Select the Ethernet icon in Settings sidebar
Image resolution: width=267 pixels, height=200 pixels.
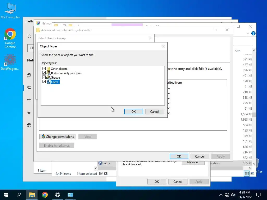tap(29, 88)
